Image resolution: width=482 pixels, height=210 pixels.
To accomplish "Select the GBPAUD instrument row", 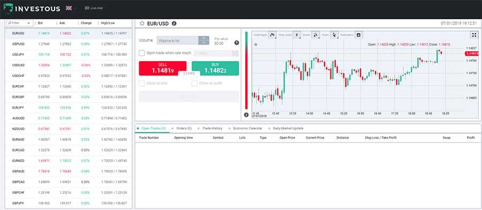I will [69, 171].
